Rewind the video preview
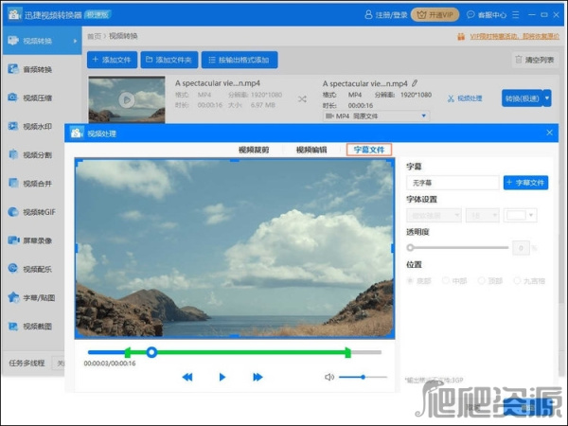 click(187, 377)
